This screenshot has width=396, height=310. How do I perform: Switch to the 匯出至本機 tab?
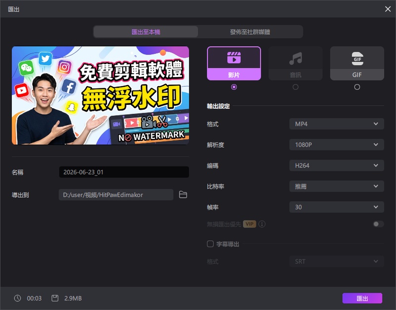tap(146, 32)
